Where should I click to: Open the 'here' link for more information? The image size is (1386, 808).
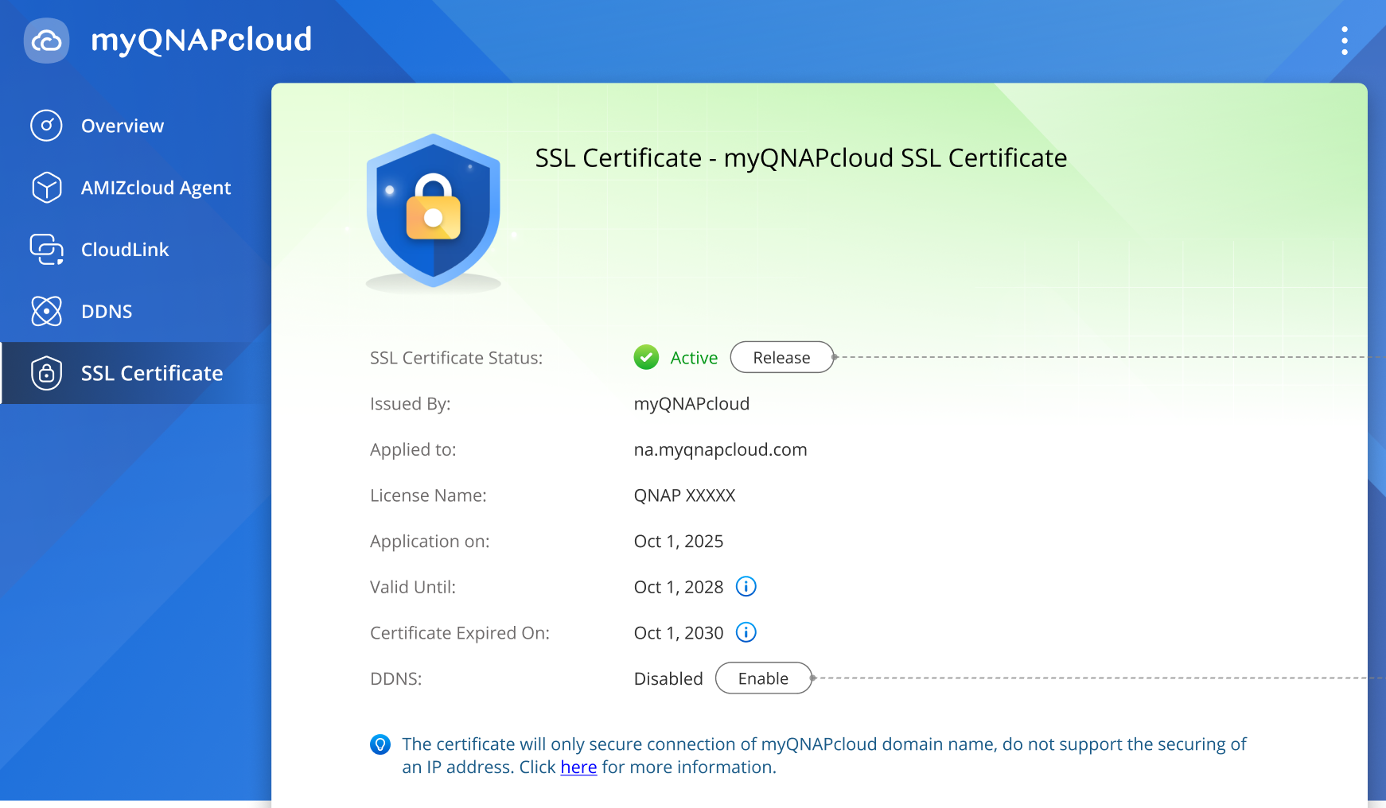pos(578,767)
